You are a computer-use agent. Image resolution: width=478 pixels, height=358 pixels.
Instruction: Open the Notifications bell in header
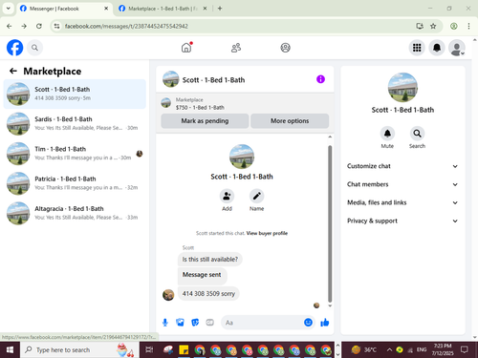pyautogui.click(x=437, y=48)
